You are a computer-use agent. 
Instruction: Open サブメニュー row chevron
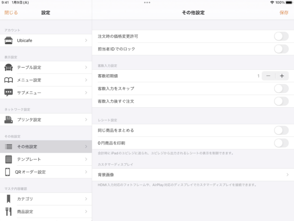pyautogui.click(x=86, y=93)
